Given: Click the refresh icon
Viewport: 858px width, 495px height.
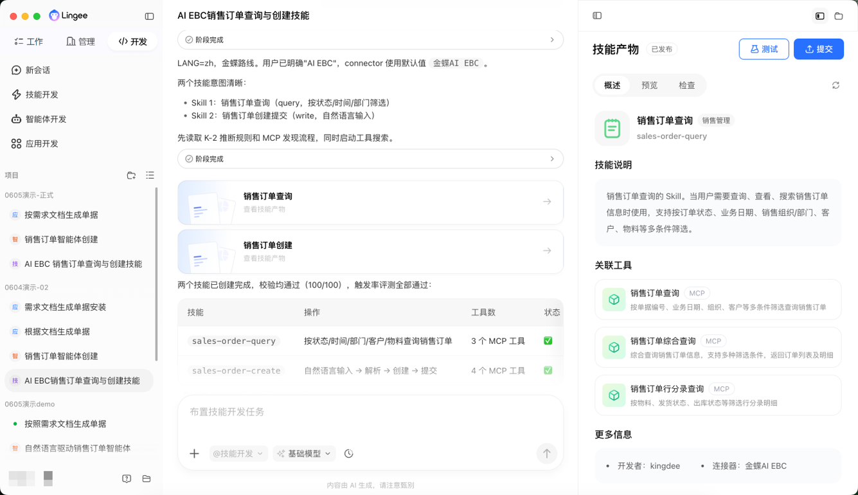Looking at the screenshot, I should click(x=836, y=85).
